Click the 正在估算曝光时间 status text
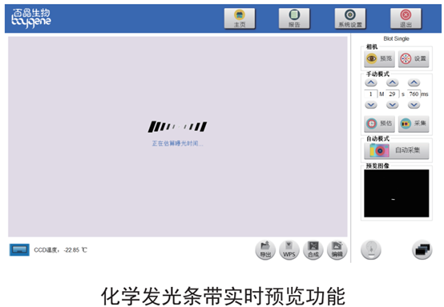 pyautogui.click(x=178, y=143)
